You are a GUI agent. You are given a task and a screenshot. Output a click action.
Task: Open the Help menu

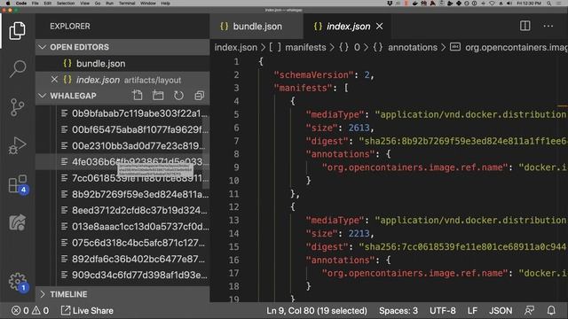click(165, 4)
